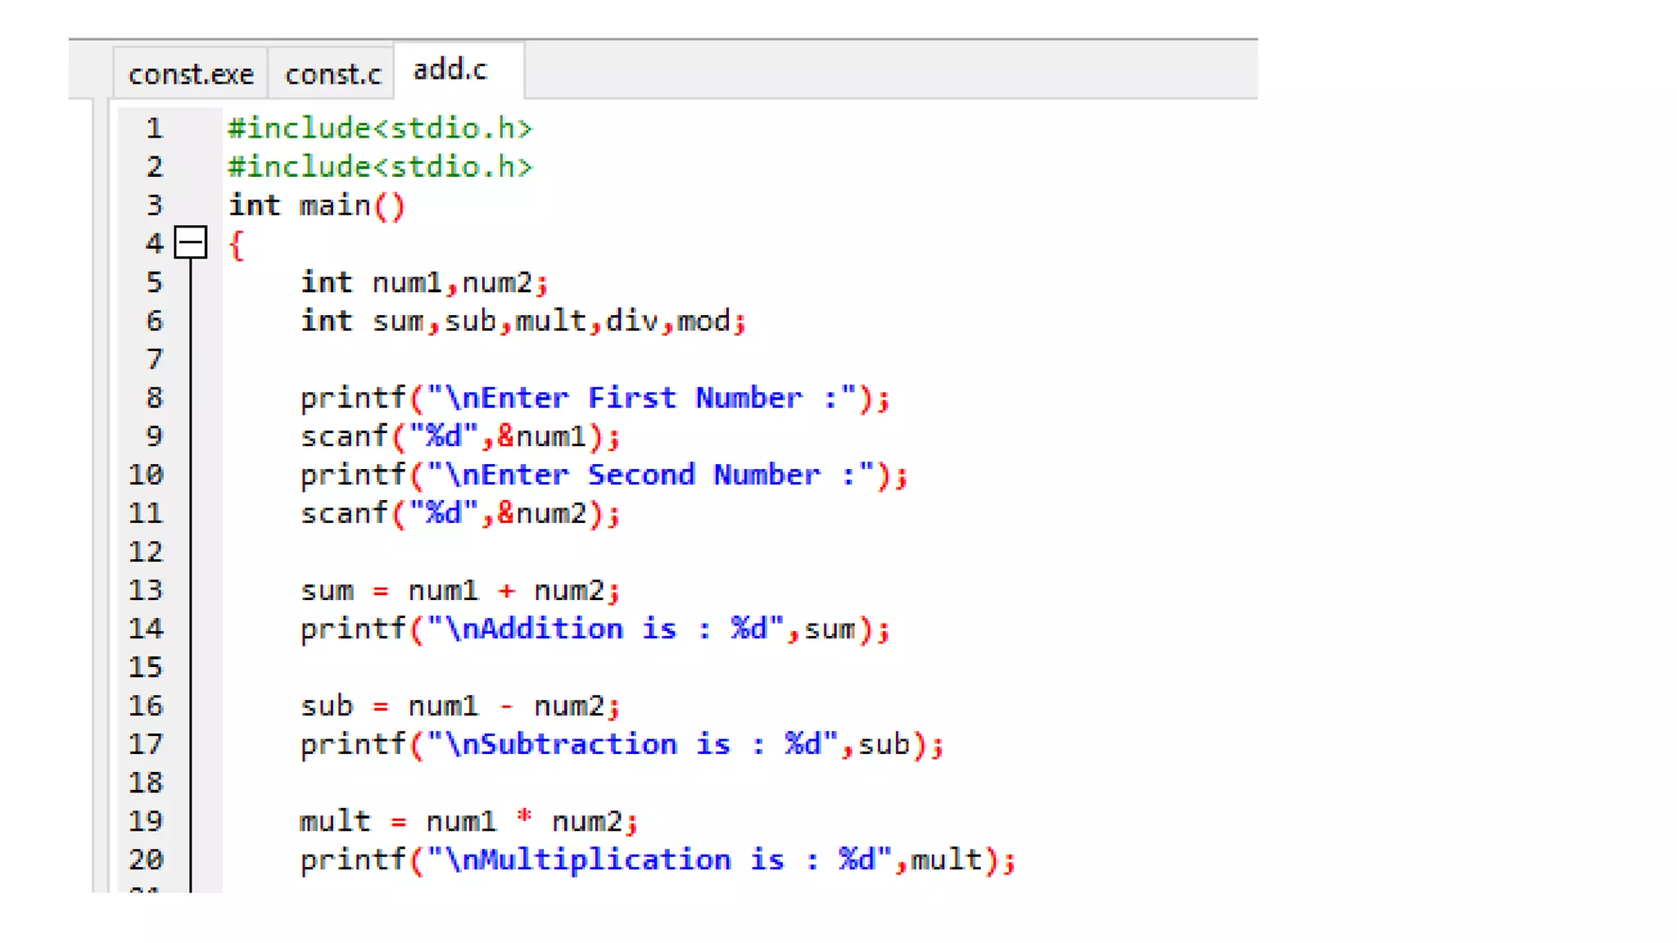Click the opening red curly brace
The image size is (1677, 943).
click(x=237, y=245)
